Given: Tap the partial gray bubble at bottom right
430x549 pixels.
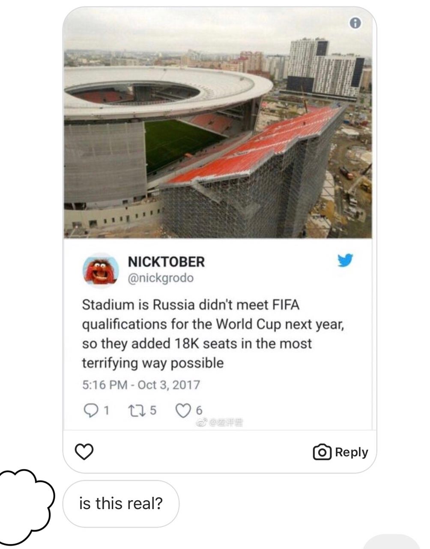Looking at the screenshot, I should 392,542.
